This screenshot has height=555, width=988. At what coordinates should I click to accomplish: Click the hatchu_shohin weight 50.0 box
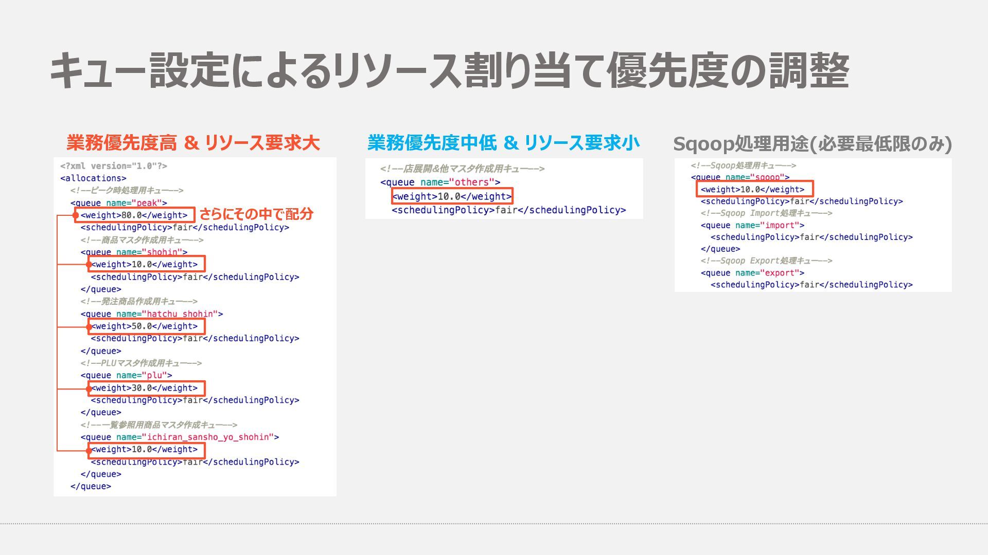(x=146, y=326)
